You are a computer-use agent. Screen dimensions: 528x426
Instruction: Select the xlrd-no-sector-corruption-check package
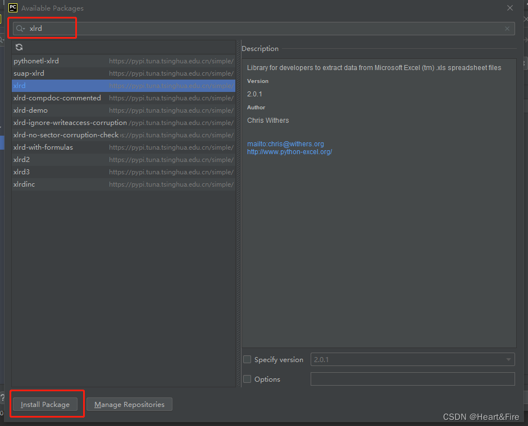[124, 135]
